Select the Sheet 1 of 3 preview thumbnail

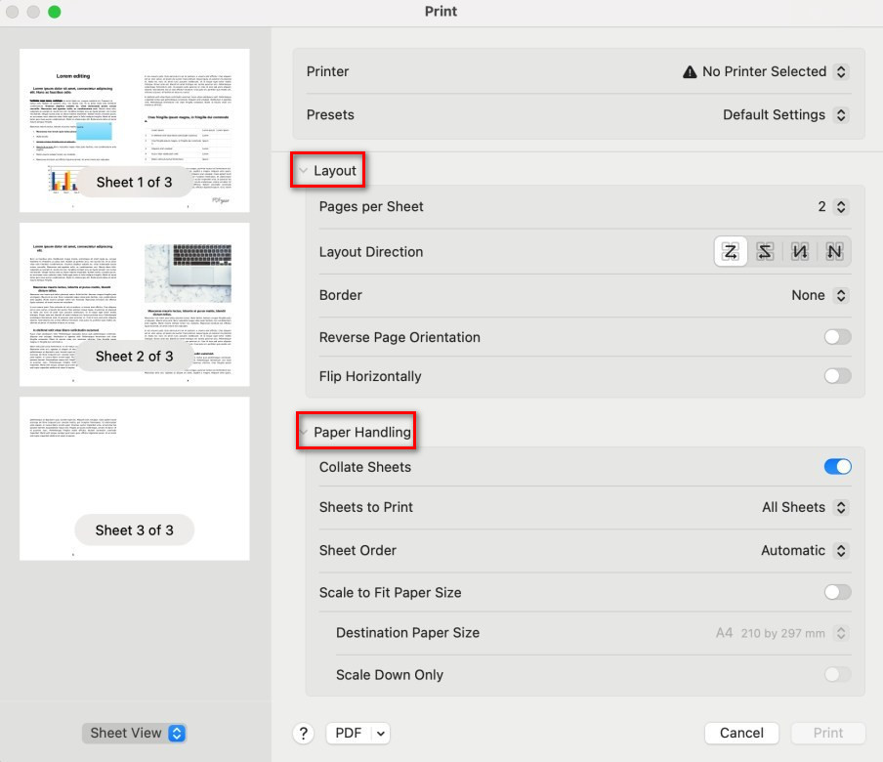pyautogui.click(x=135, y=131)
